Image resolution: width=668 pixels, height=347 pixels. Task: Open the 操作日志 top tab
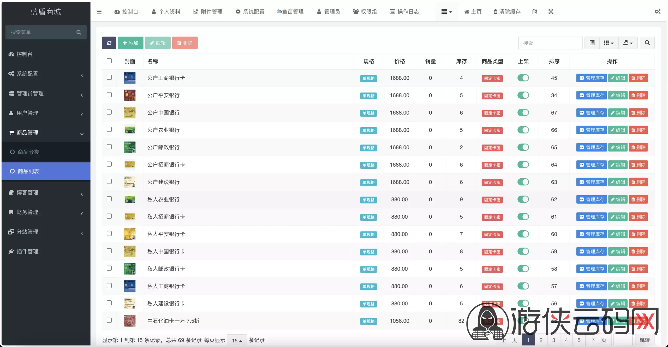tap(404, 11)
